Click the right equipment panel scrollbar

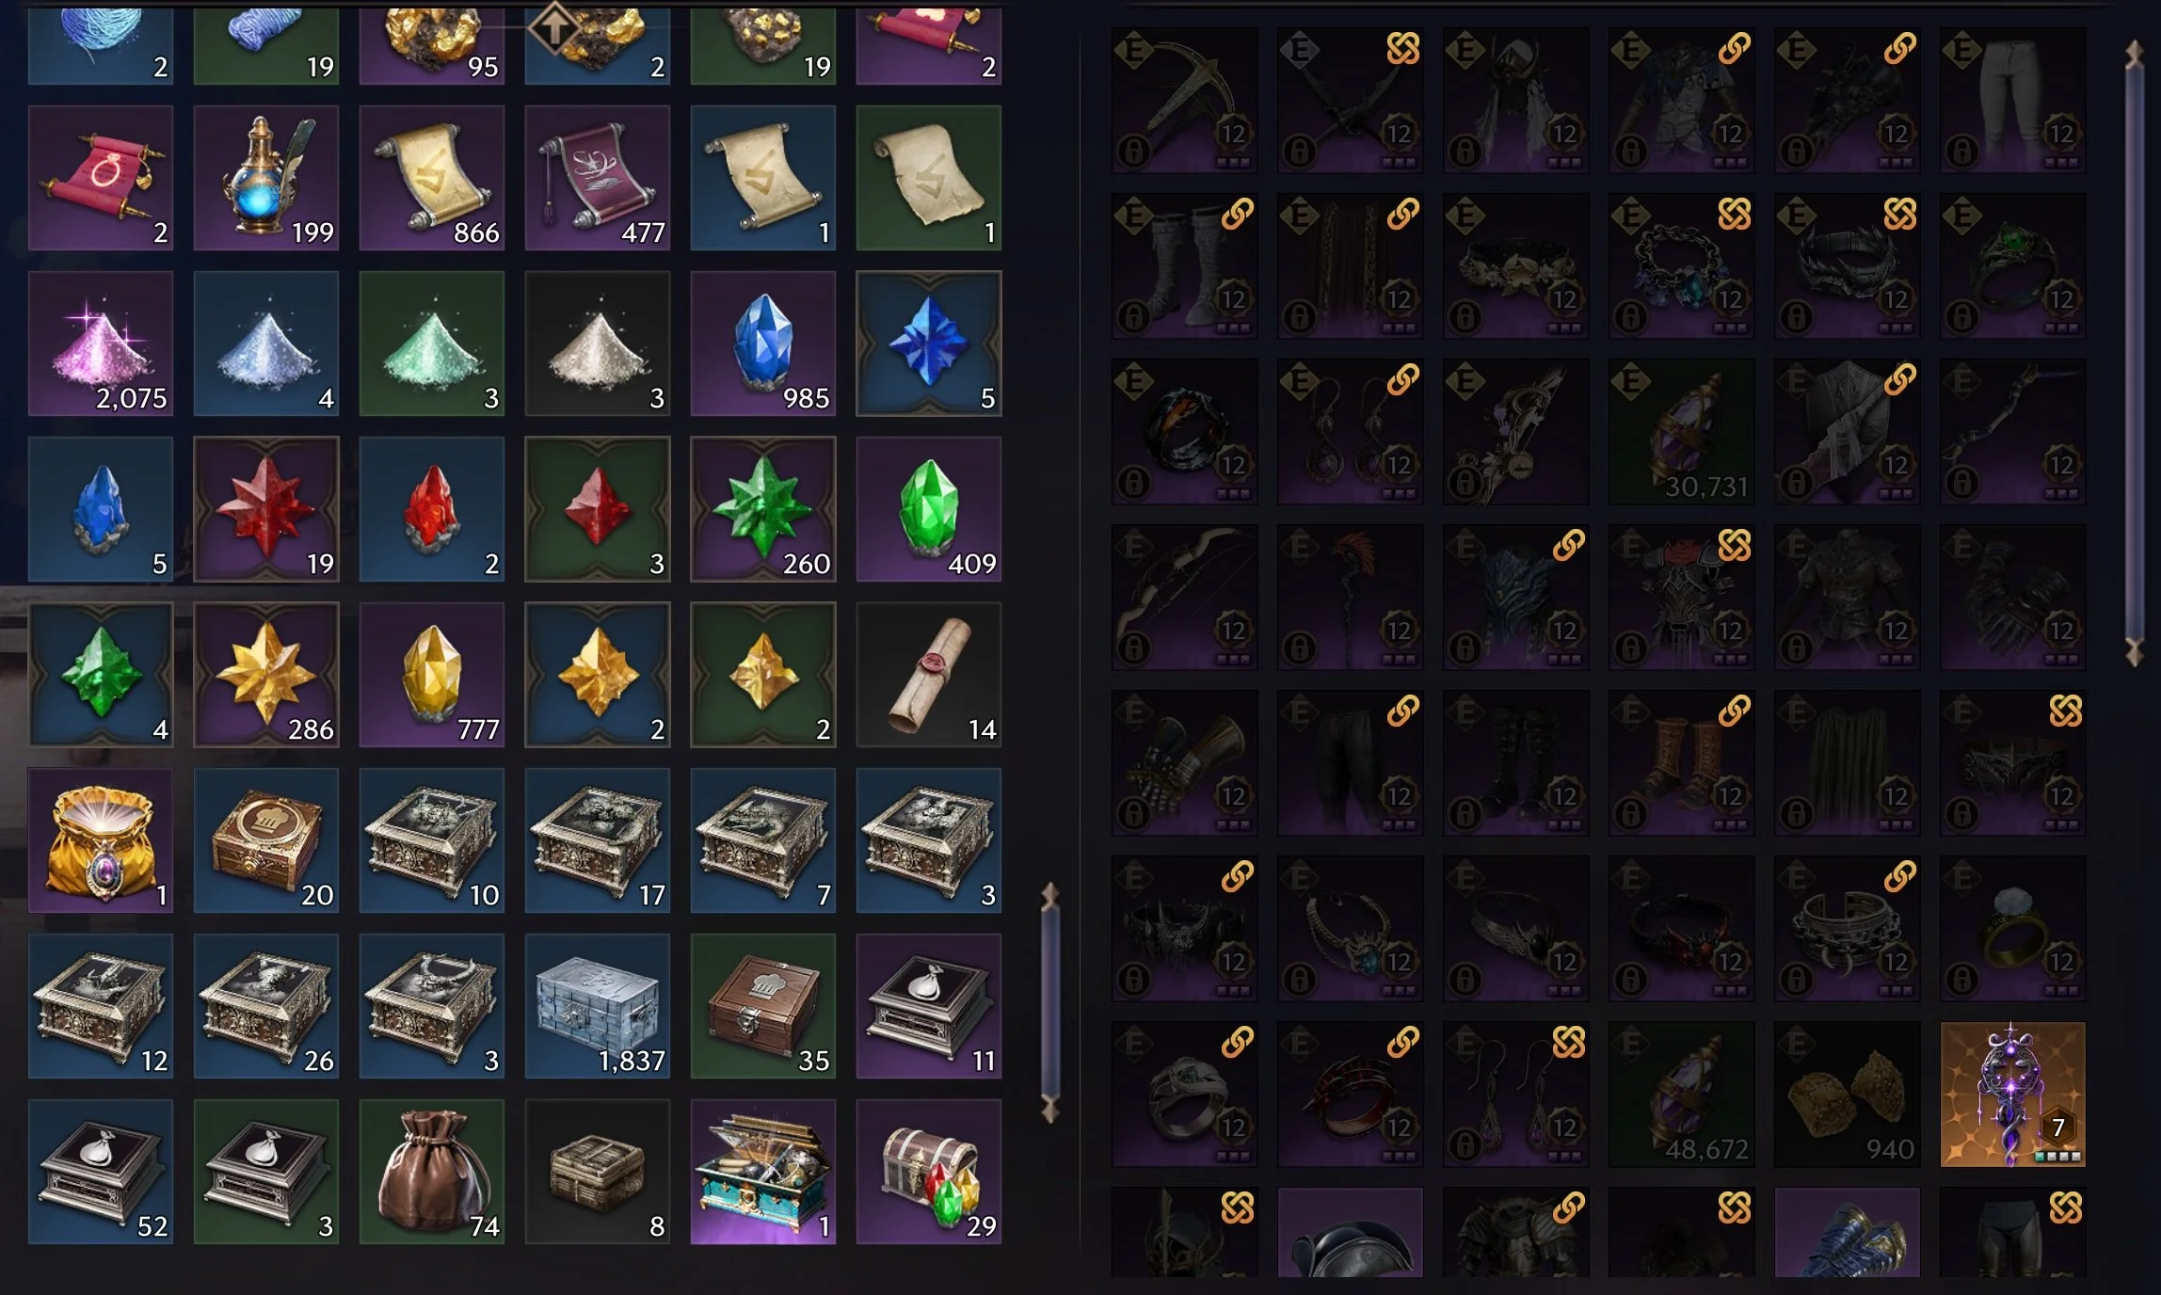[x=2134, y=353]
